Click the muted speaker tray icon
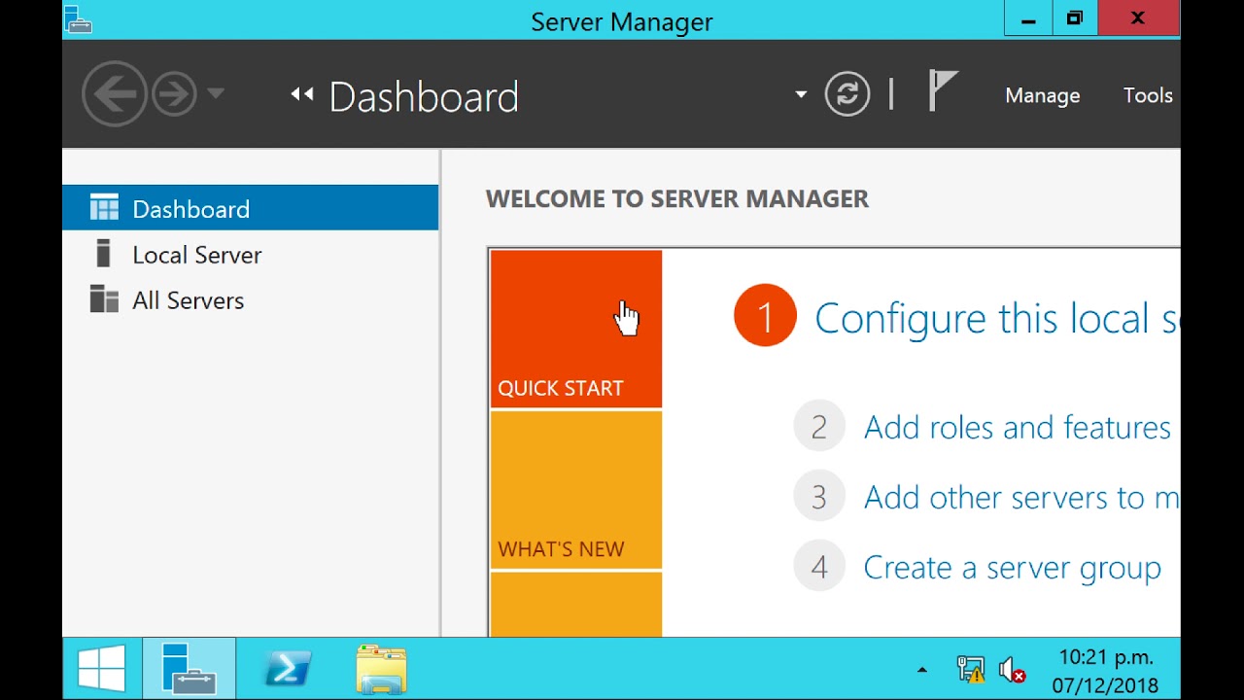Viewport: 1244px width, 700px height. (1013, 670)
